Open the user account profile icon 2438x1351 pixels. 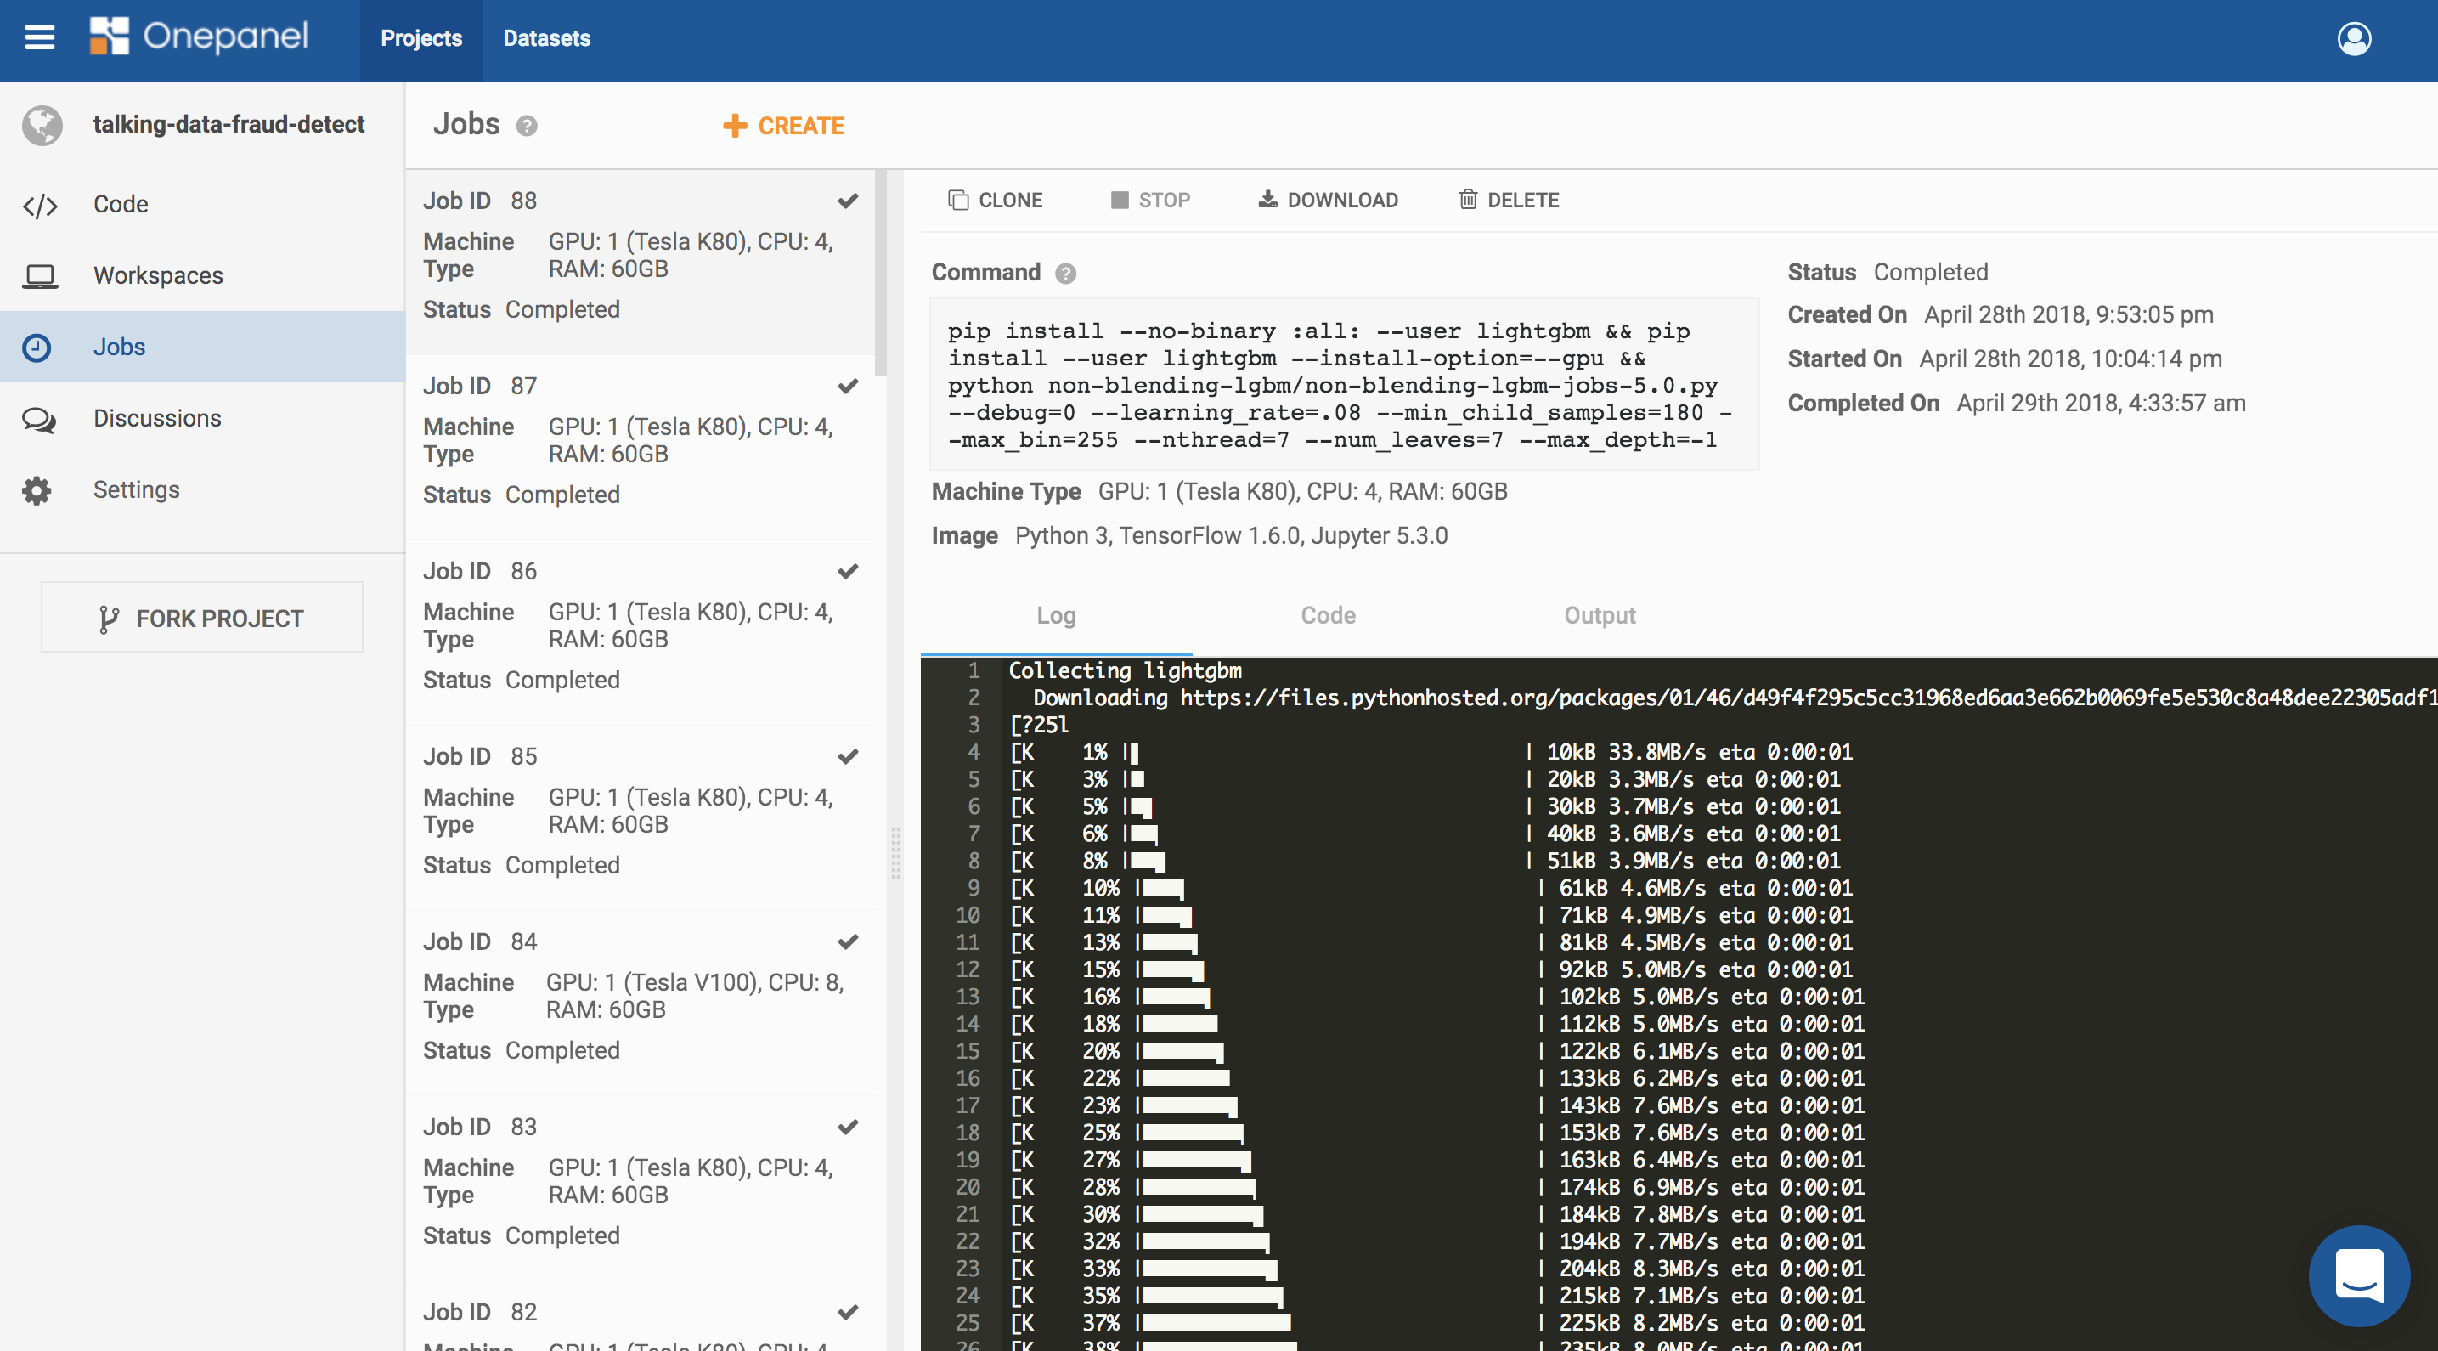coord(2354,39)
